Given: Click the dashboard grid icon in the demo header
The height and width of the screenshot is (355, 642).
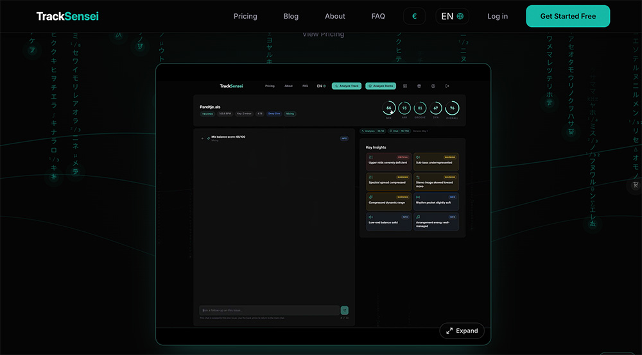Looking at the screenshot, I should pos(405,86).
